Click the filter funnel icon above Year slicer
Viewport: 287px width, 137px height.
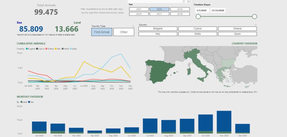click(x=184, y=1)
